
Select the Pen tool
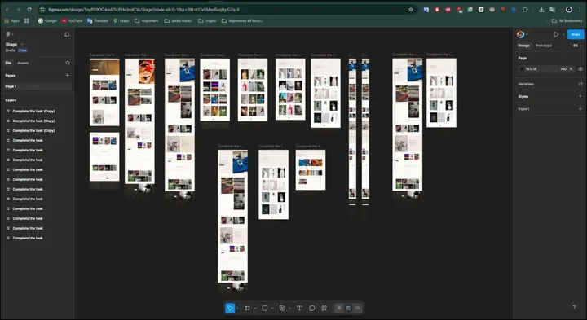(282, 308)
